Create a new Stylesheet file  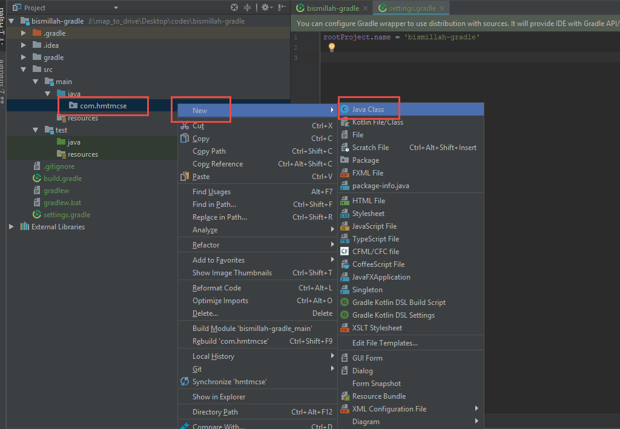pyautogui.click(x=369, y=213)
